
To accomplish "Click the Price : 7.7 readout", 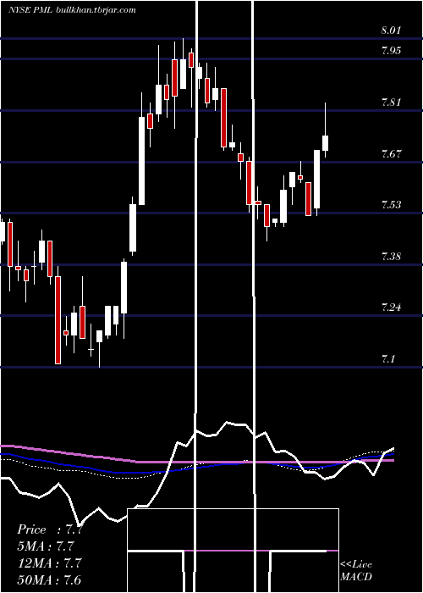I will pos(50,529).
